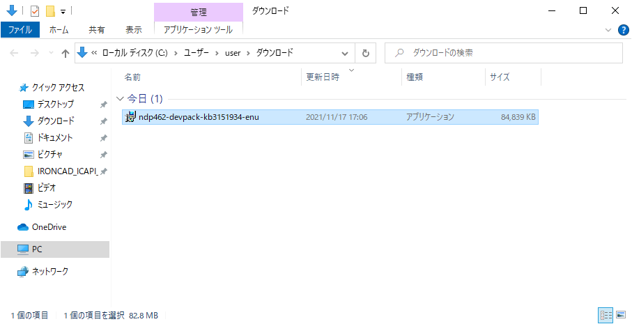Screen dimensions: 632x324
Task: Switch to the 表示 ribbon tab
Action: [133, 30]
